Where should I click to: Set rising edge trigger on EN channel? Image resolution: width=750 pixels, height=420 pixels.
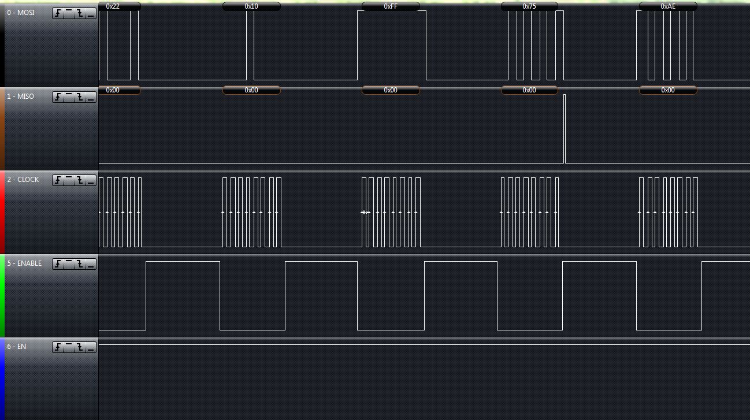pos(58,347)
